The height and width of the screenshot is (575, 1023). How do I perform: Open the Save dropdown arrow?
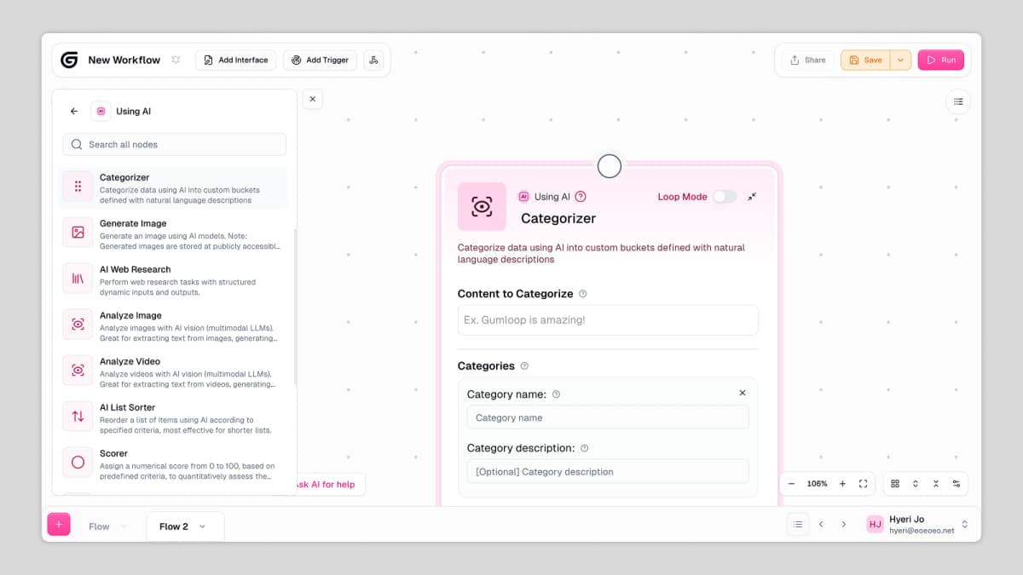(x=901, y=60)
